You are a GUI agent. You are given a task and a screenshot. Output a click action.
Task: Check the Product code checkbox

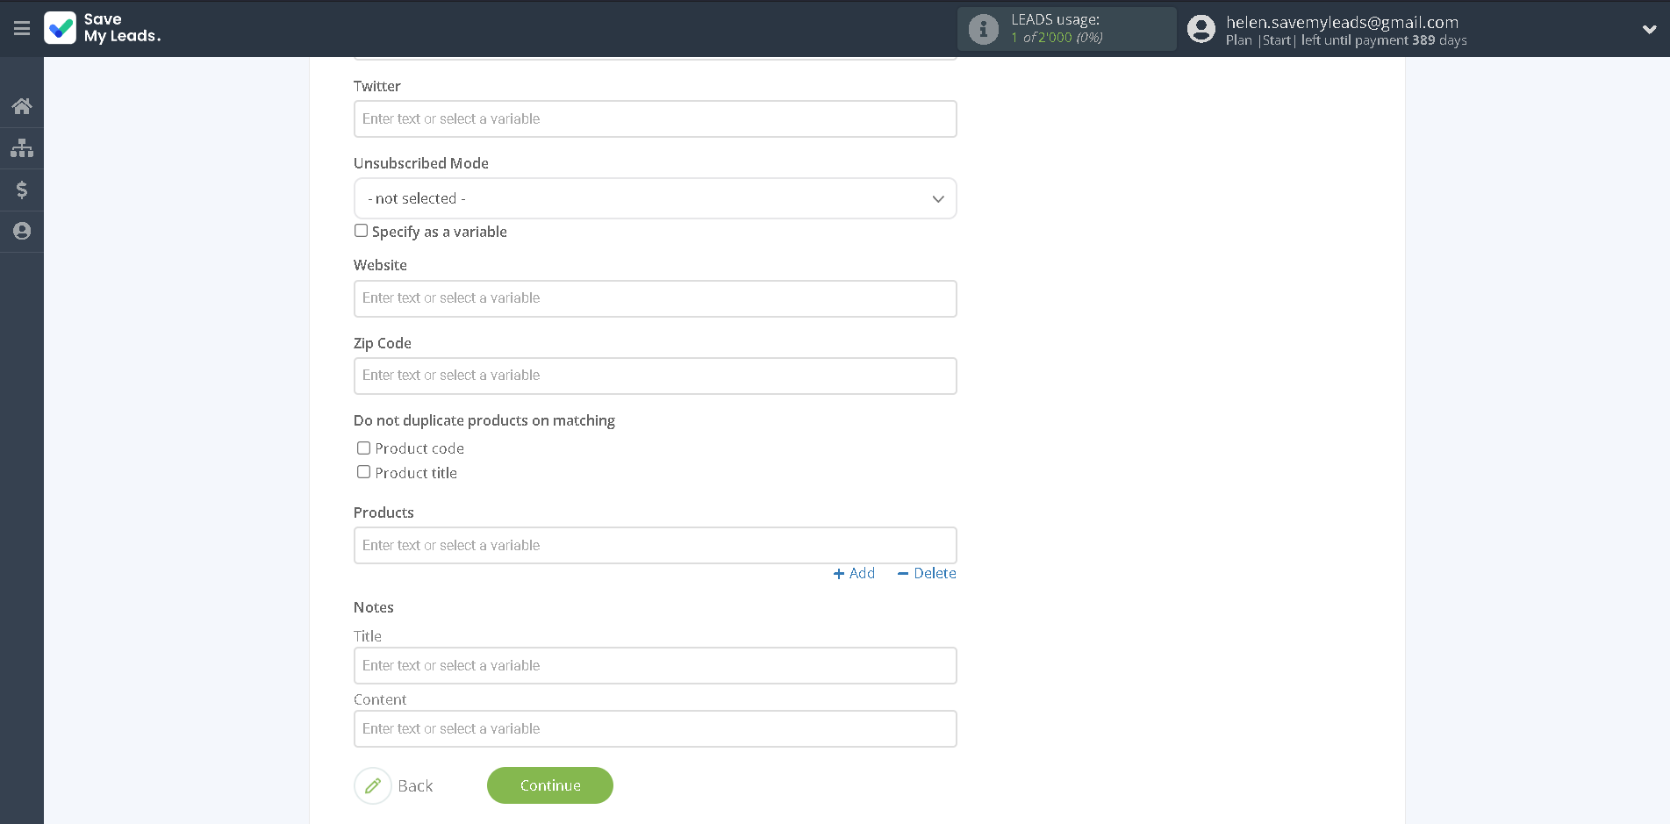[x=363, y=448]
